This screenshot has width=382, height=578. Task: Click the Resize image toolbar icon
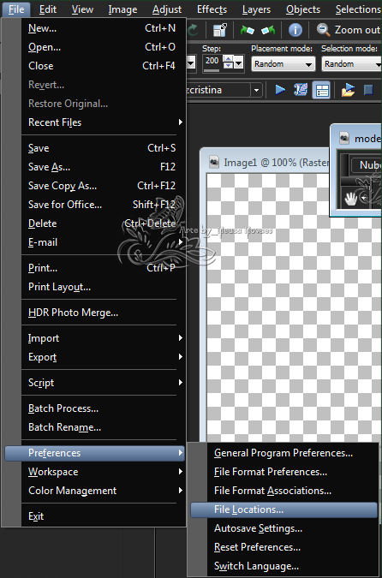point(220,30)
